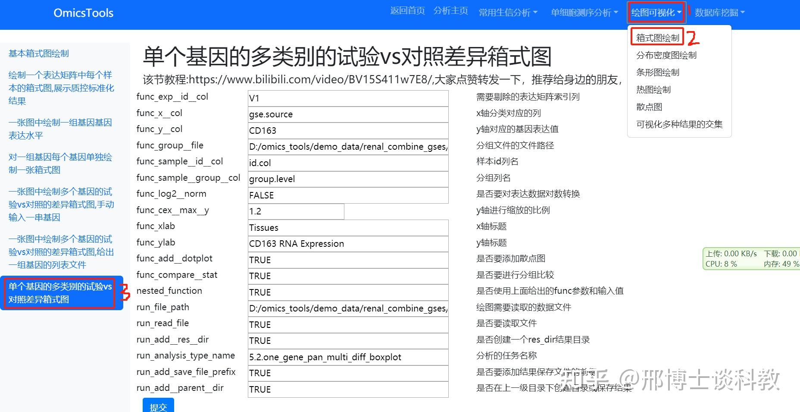Viewport: 800px width, 412px height.
Task: Choose 热图绘制 in the visualization menu
Action: point(653,89)
